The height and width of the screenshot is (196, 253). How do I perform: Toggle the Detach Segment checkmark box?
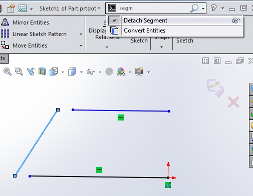point(114,20)
